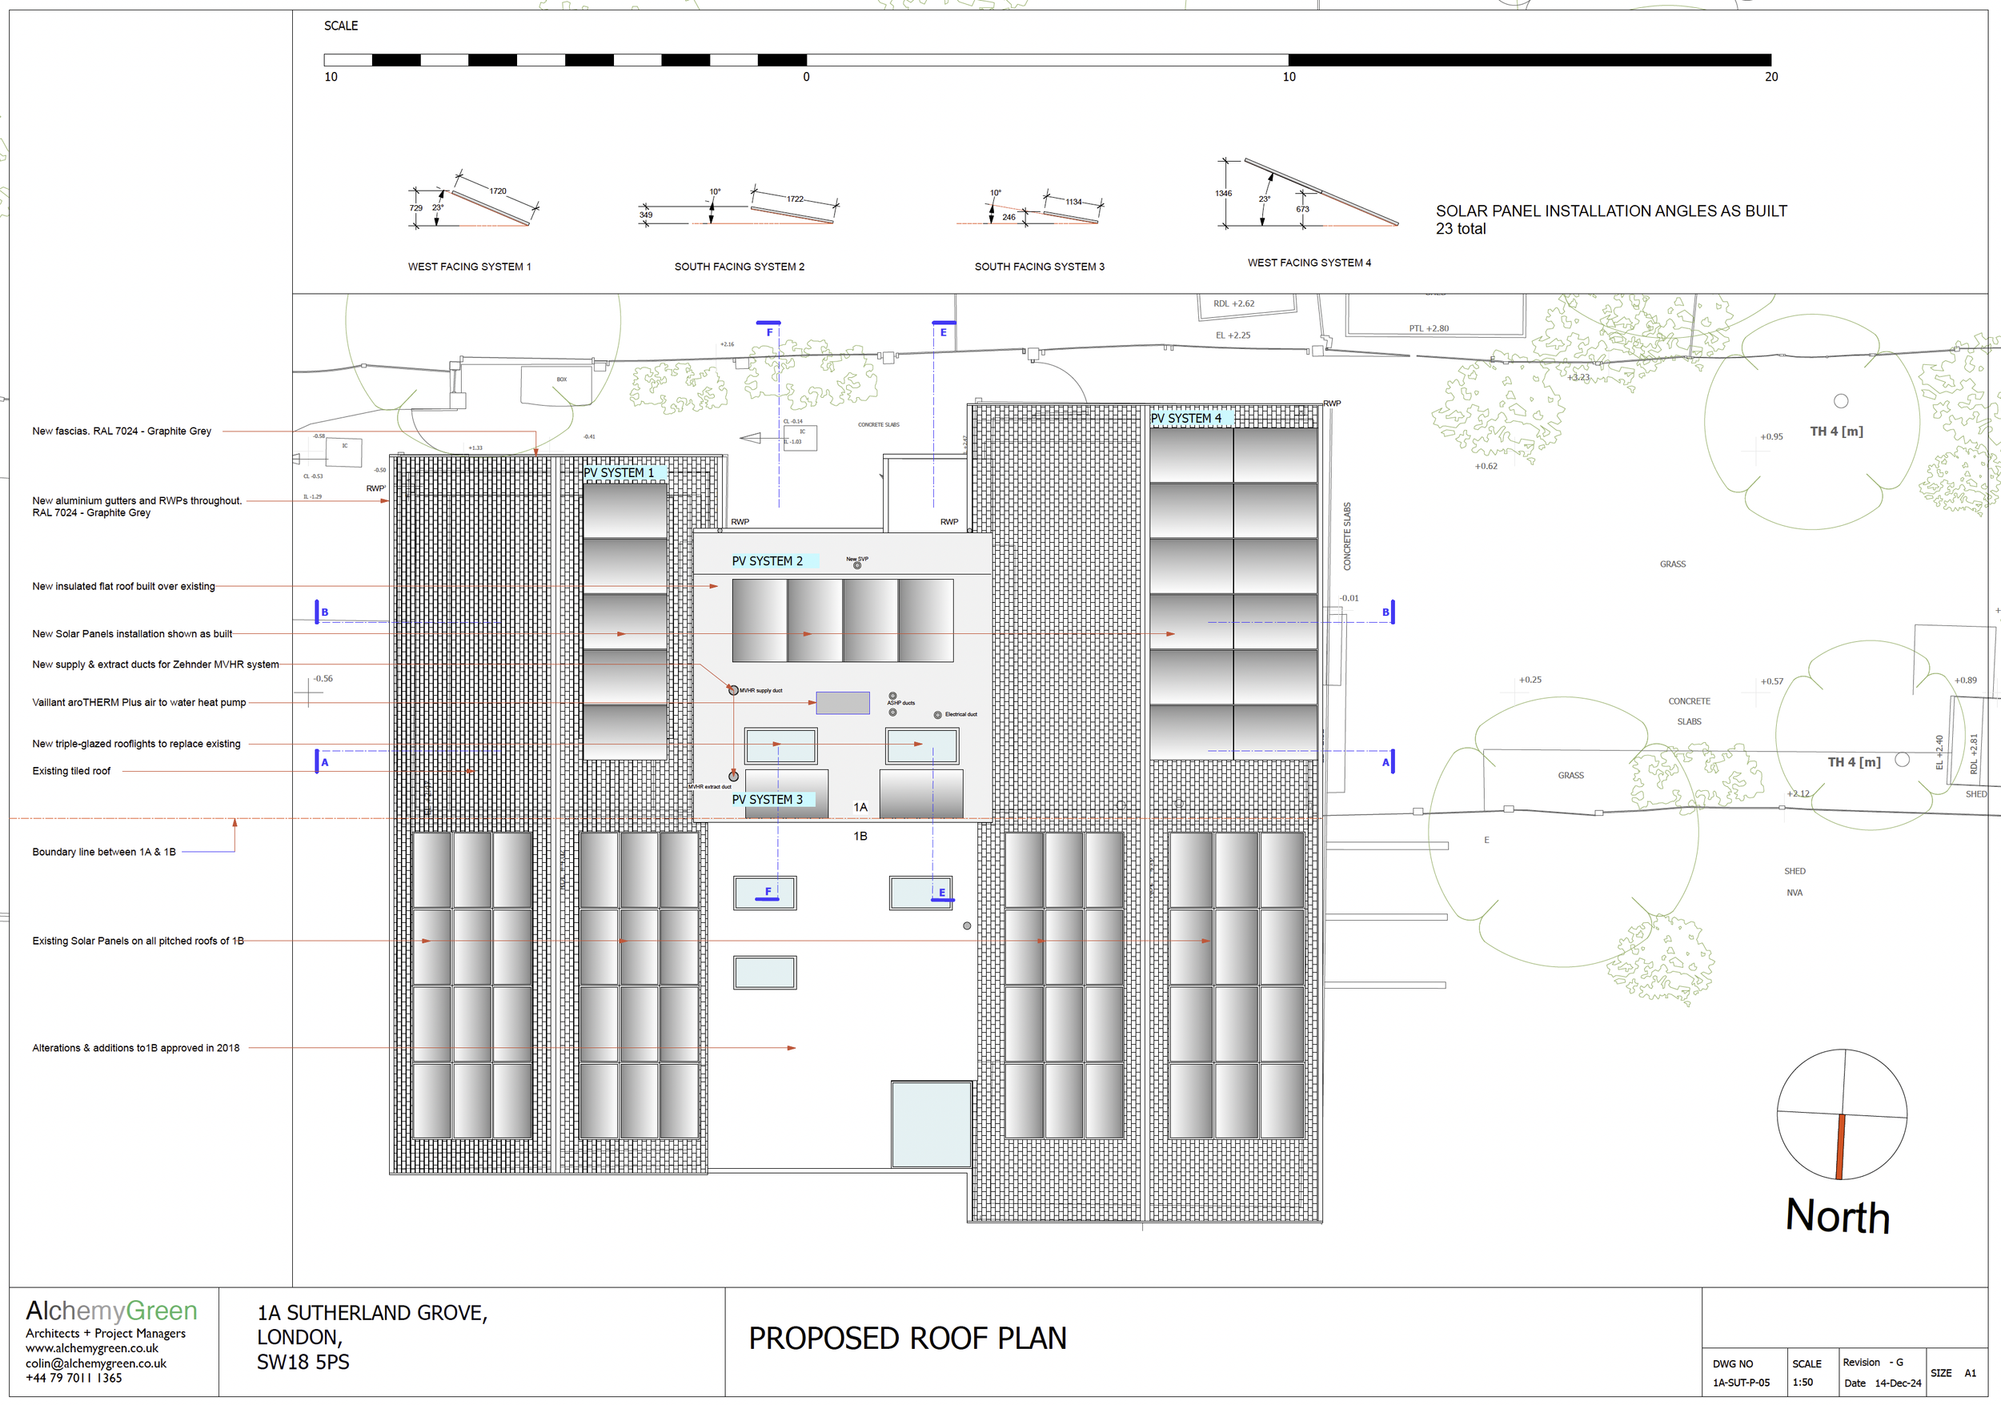The width and height of the screenshot is (2001, 1405).
Task: Click the grey air-to-water heat pump rectangle
Action: pos(843,703)
